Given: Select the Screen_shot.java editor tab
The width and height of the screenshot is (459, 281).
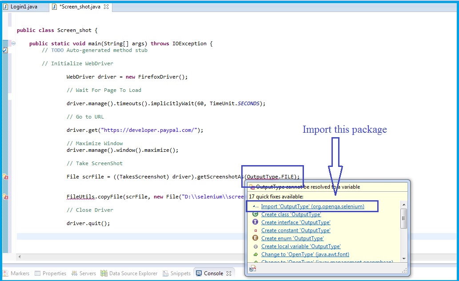Looking at the screenshot, I should pos(80,7).
